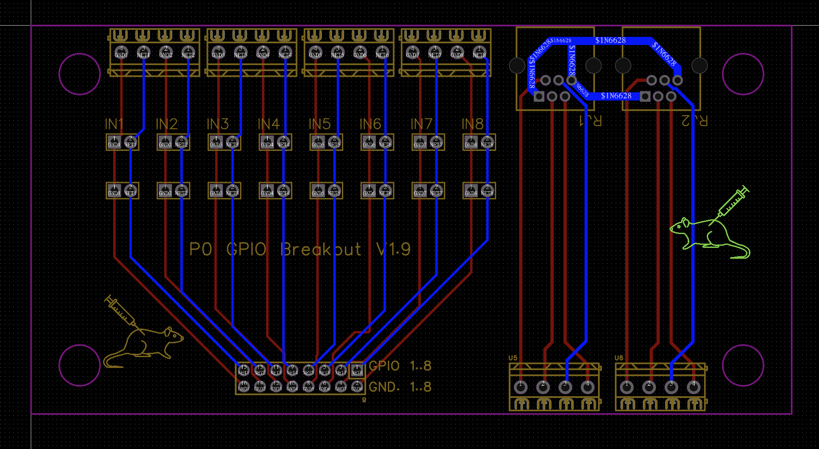The height and width of the screenshot is (449, 819).
Task: Click pad 4 of the U6 terminal block
Action: pyautogui.click(x=693, y=387)
